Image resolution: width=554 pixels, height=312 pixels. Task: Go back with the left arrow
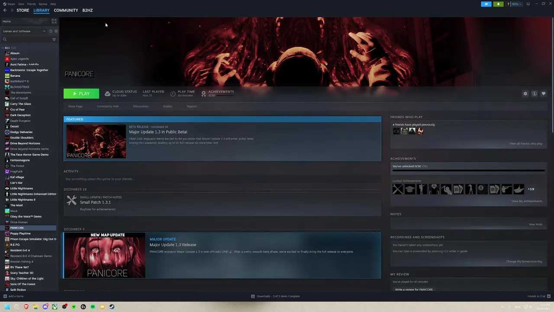pos(5,10)
